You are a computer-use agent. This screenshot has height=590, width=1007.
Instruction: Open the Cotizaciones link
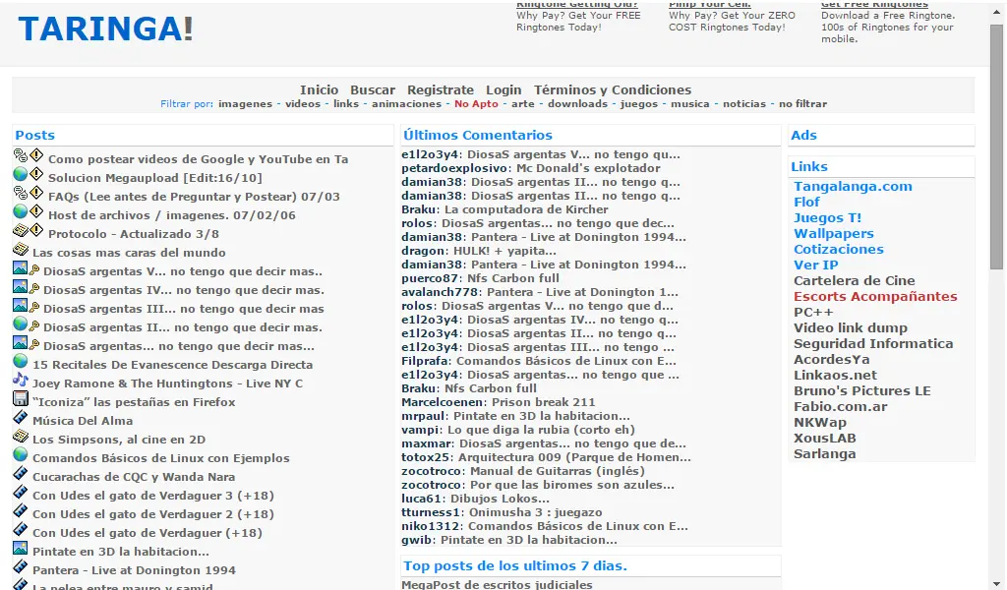[839, 249]
